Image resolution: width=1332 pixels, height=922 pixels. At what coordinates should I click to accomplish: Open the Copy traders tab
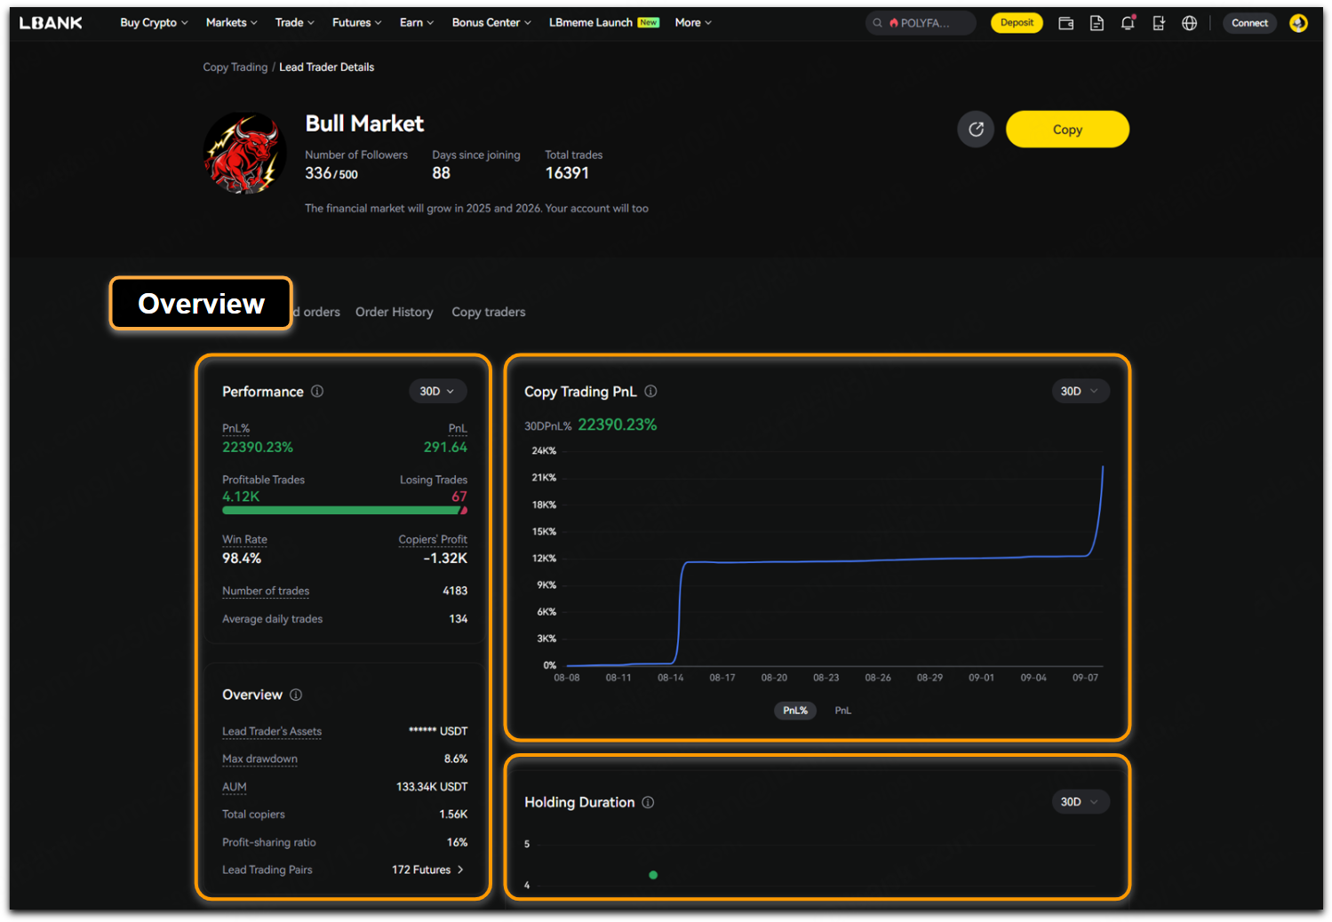coord(488,312)
